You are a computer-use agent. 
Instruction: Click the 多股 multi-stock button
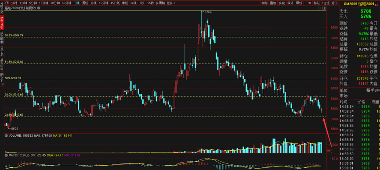point(282,3)
